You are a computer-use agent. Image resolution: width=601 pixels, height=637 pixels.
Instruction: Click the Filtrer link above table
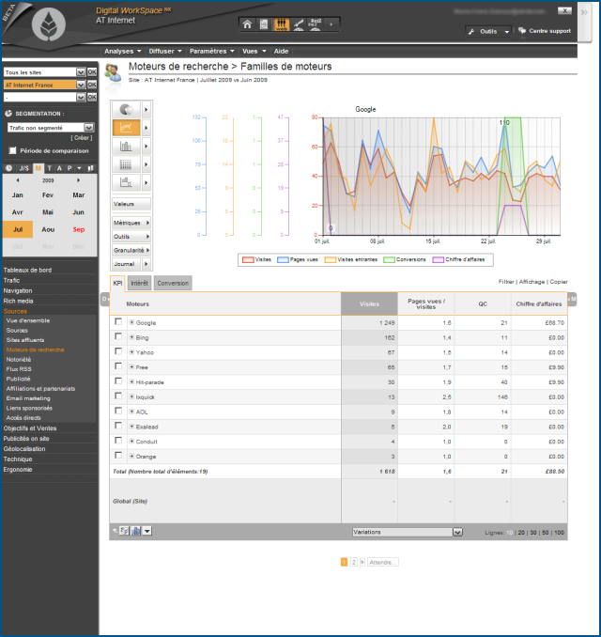point(506,282)
